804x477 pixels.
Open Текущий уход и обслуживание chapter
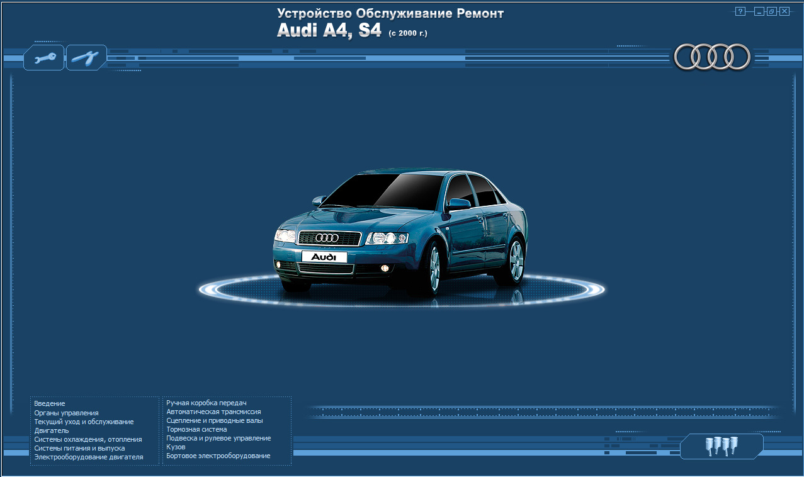coord(84,422)
